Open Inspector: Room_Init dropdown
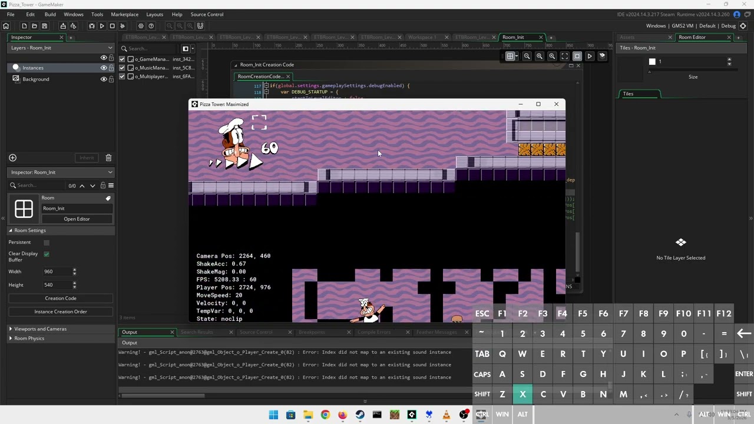This screenshot has width=754, height=424. coord(61,172)
